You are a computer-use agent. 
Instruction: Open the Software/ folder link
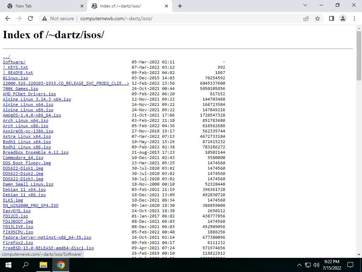tap(14, 62)
